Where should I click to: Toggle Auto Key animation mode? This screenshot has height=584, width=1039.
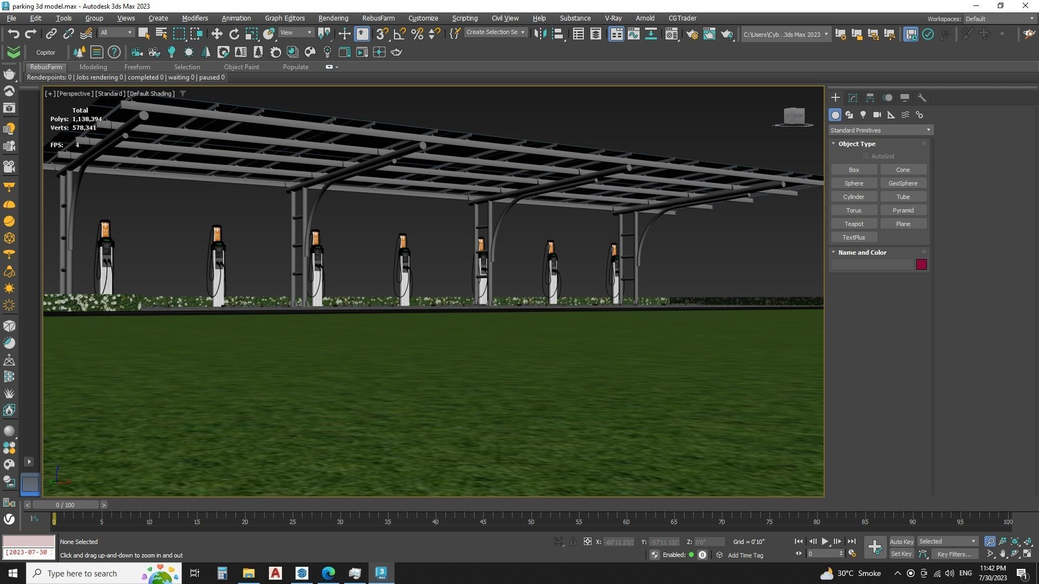click(x=901, y=542)
